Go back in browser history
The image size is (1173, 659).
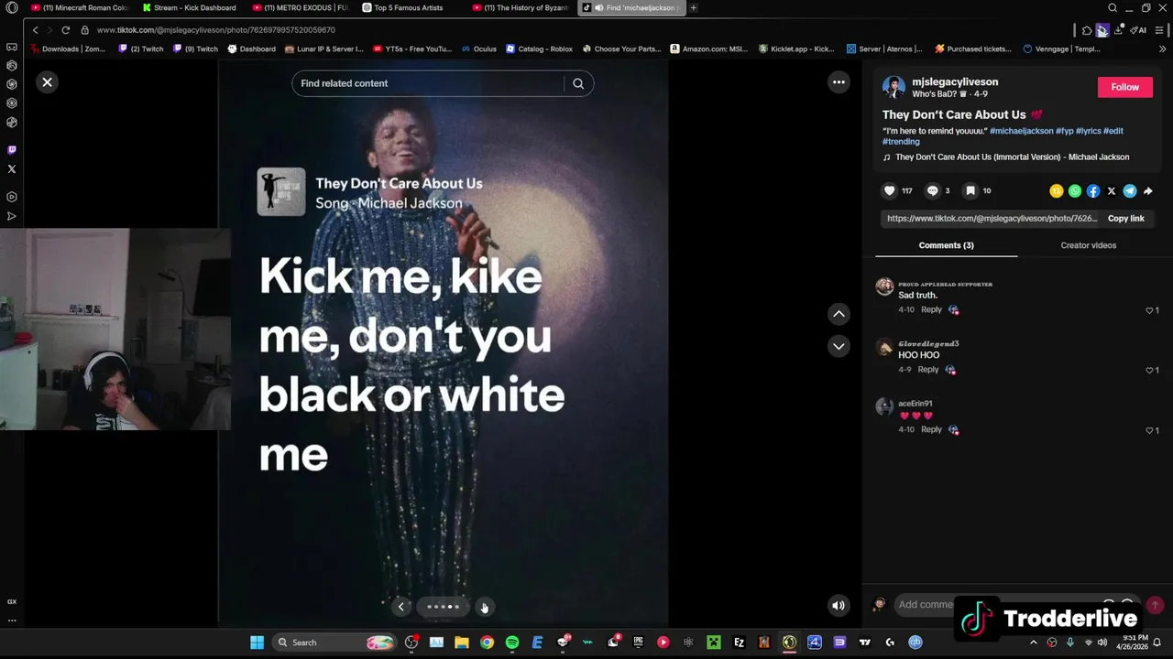35,30
